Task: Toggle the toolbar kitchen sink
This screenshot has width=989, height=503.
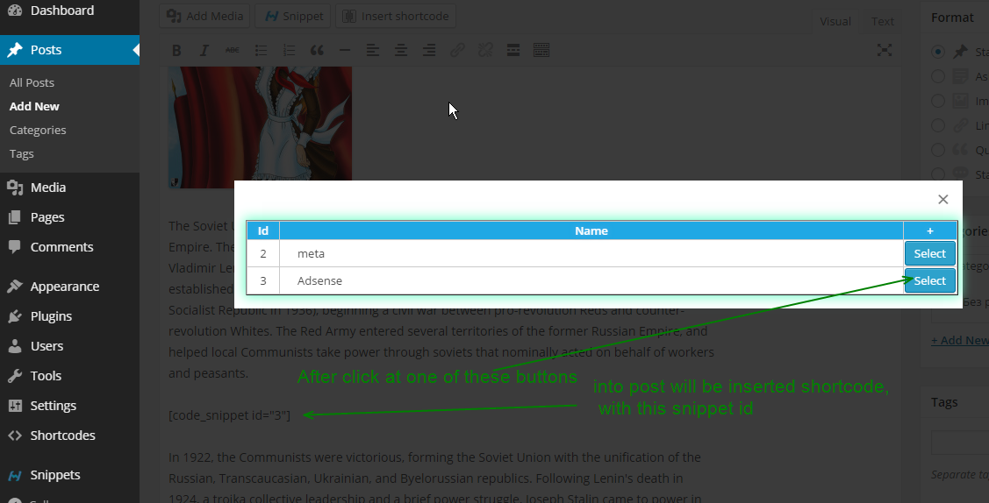Action: [x=541, y=50]
